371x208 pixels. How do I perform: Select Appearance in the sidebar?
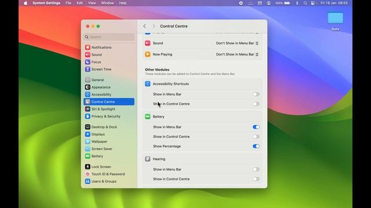click(98, 87)
